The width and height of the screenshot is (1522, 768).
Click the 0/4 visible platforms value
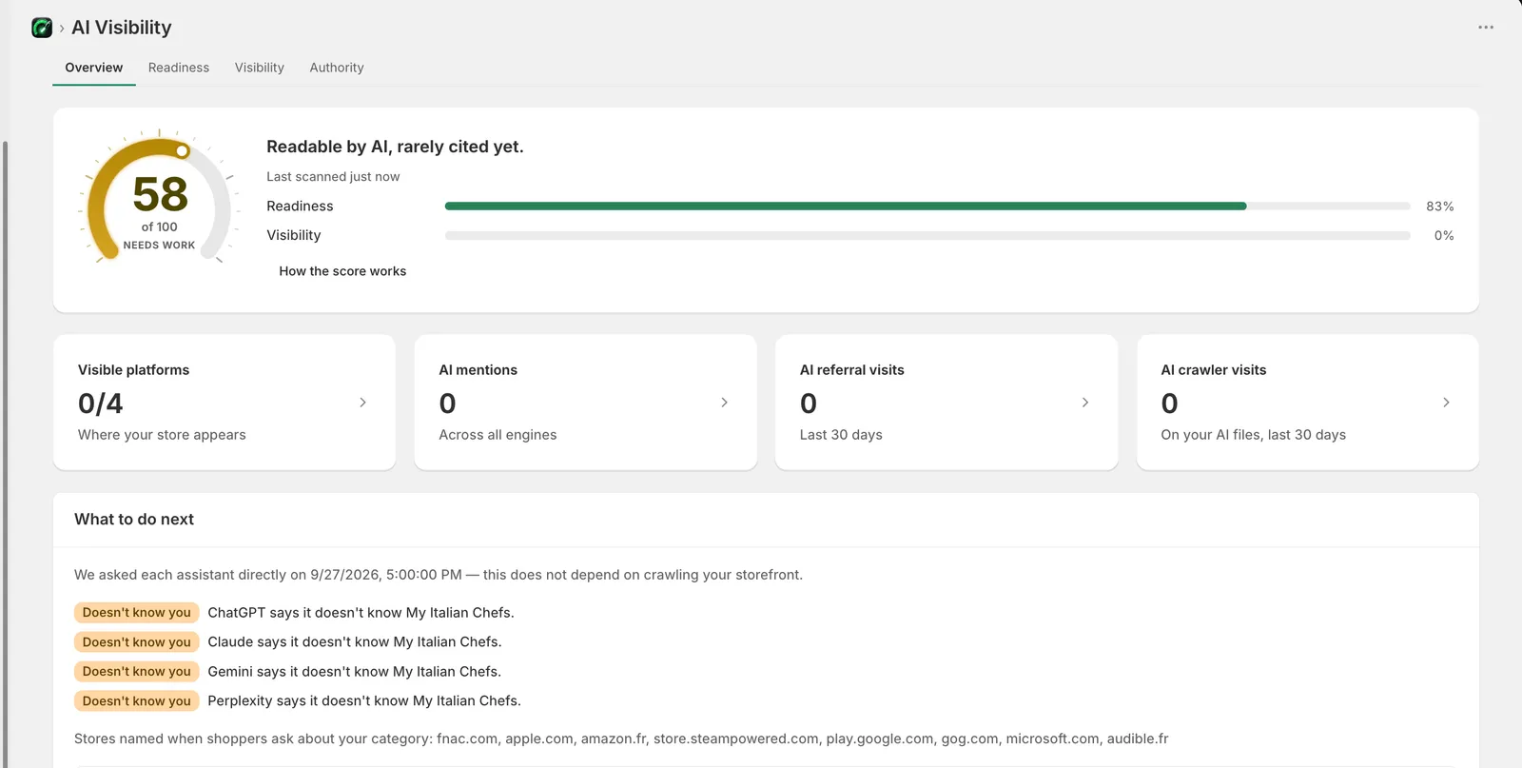click(x=101, y=404)
